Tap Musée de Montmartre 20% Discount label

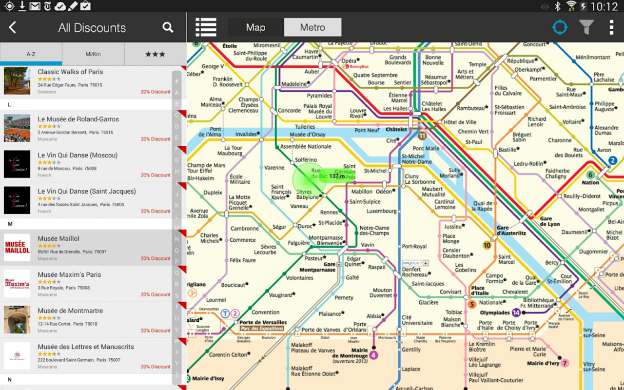click(156, 331)
